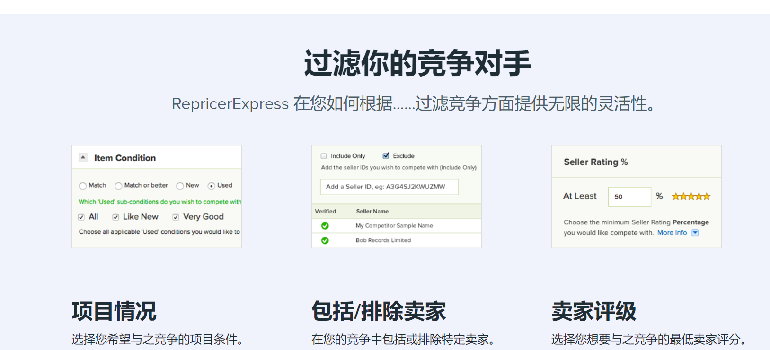Click the Choose the minimum Seller Rating text
Viewport: 770px width, 350px height.
(x=636, y=227)
